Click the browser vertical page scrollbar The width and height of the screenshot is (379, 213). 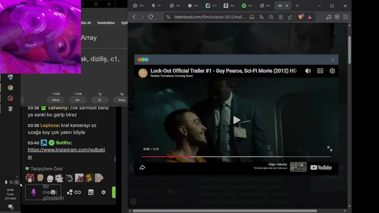[349, 50]
